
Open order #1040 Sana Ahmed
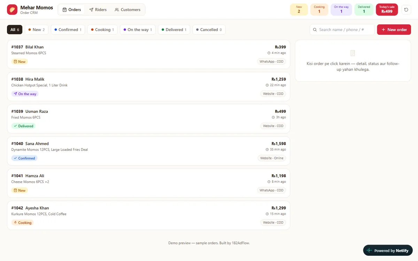pos(148,151)
